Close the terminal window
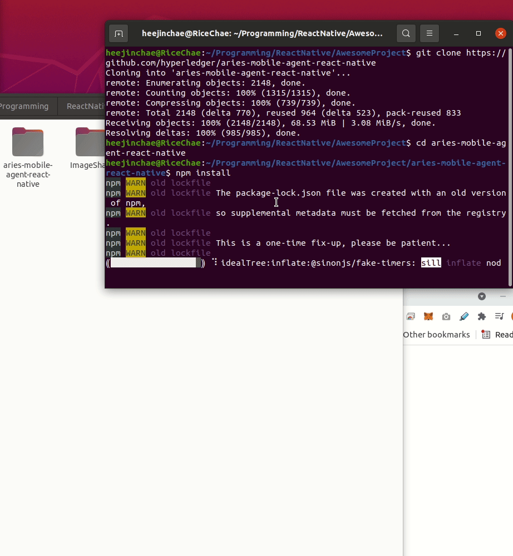The height and width of the screenshot is (556, 513). (x=501, y=34)
